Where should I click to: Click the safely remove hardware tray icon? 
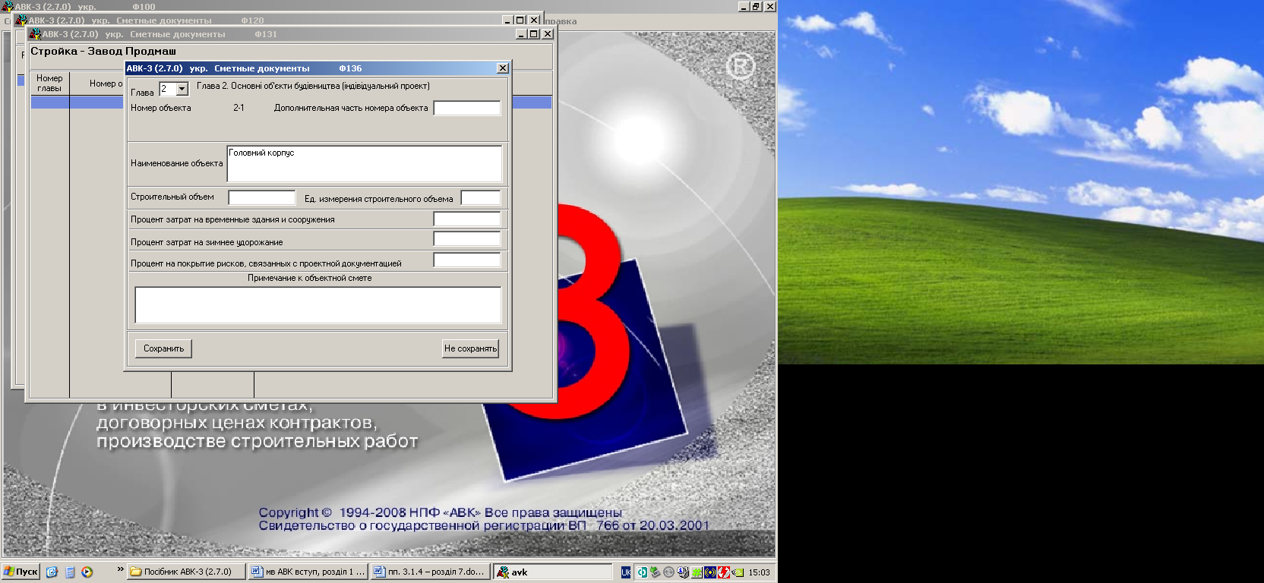(x=655, y=572)
